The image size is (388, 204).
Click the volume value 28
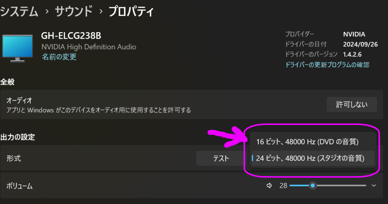[x=283, y=185]
